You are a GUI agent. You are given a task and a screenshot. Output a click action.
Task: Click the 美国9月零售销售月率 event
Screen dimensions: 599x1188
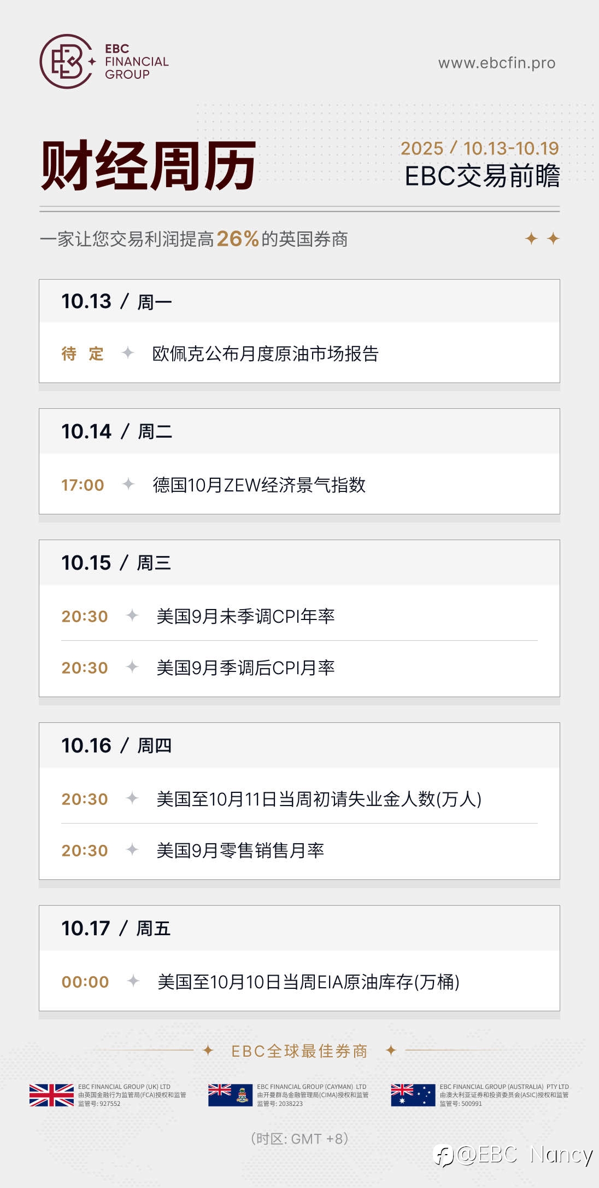click(240, 850)
